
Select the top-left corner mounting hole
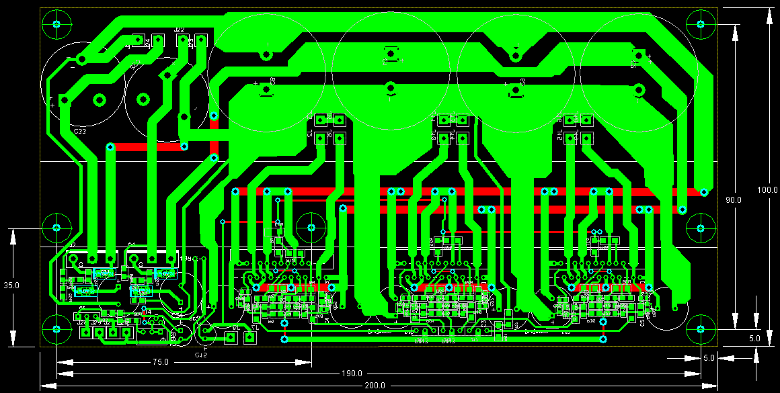click(x=56, y=24)
